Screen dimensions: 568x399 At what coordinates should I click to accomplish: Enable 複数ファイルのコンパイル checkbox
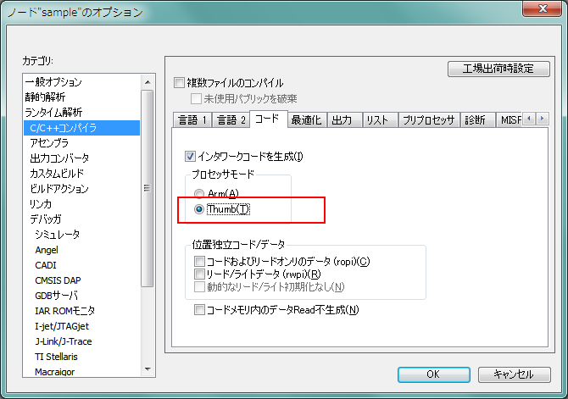[x=179, y=83]
